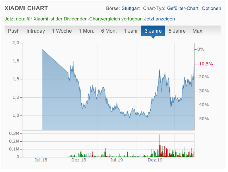Click the -20% percentage axis label
This screenshot has width=228, height=172.
(203, 77)
